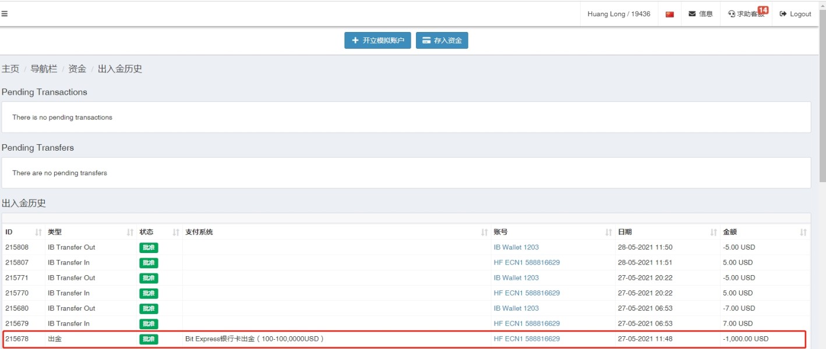
Task: Click 批准 status badge in row 215680
Action: pos(149,308)
